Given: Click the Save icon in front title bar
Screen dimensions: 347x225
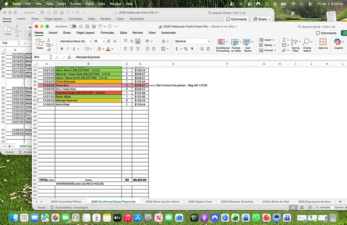Looking at the screenshot, I should point(88,26).
